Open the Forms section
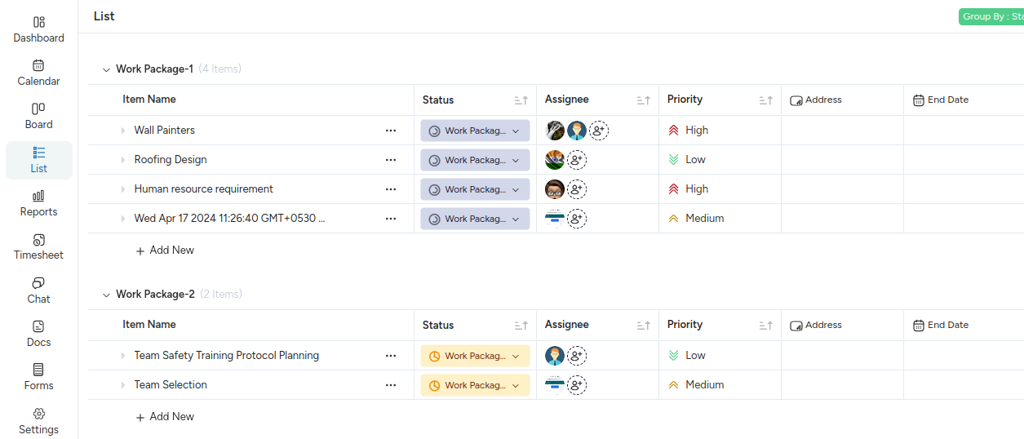The height and width of the screenshot is (439, 1024). 38,377
